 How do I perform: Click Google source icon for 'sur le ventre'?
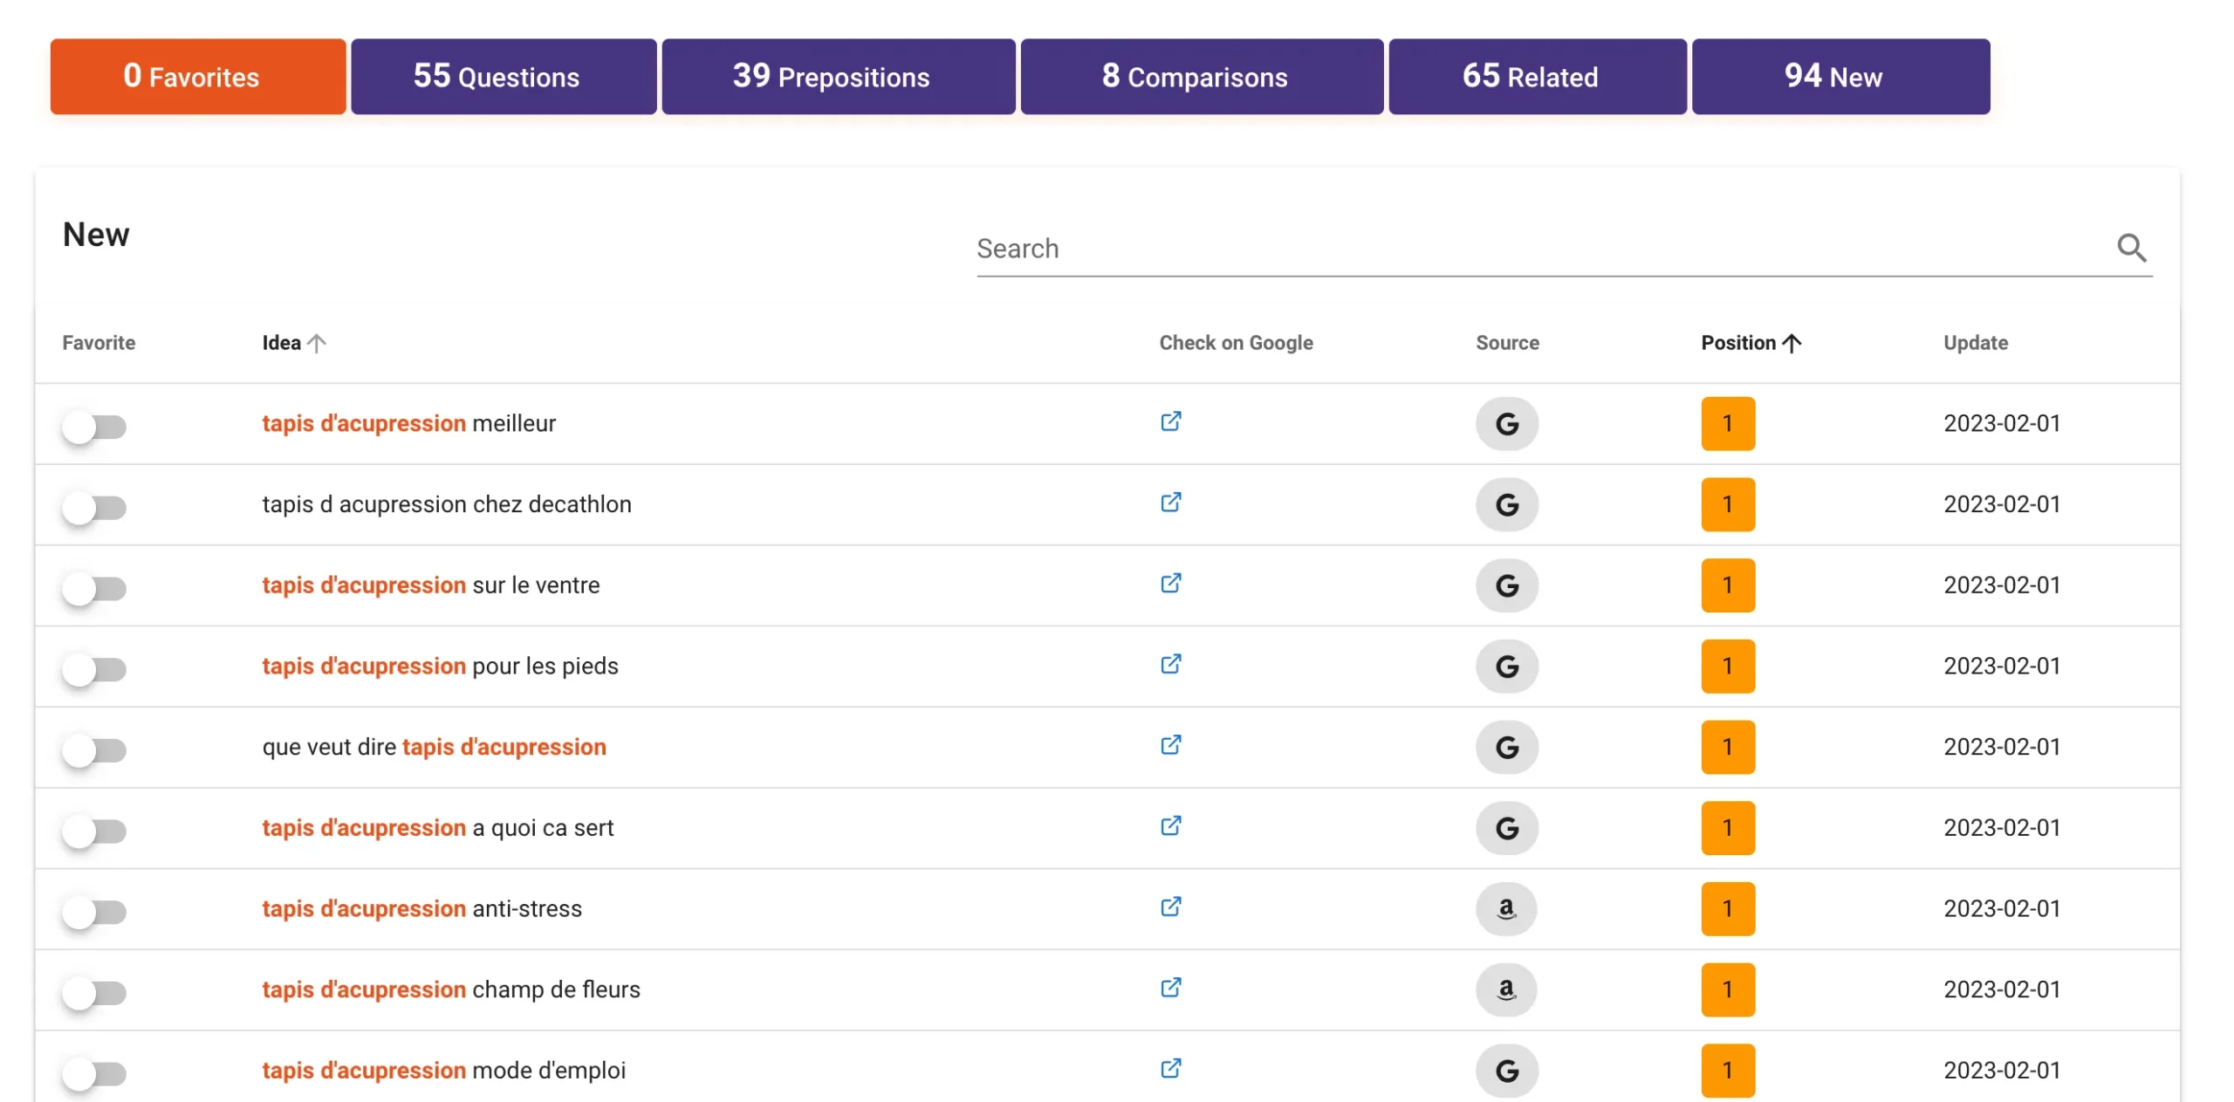click(x=1506, y=585)
